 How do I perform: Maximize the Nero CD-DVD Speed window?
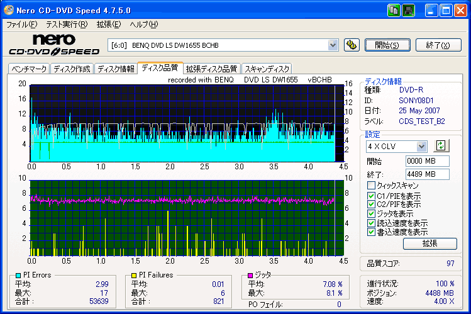[x=446, y=11]
